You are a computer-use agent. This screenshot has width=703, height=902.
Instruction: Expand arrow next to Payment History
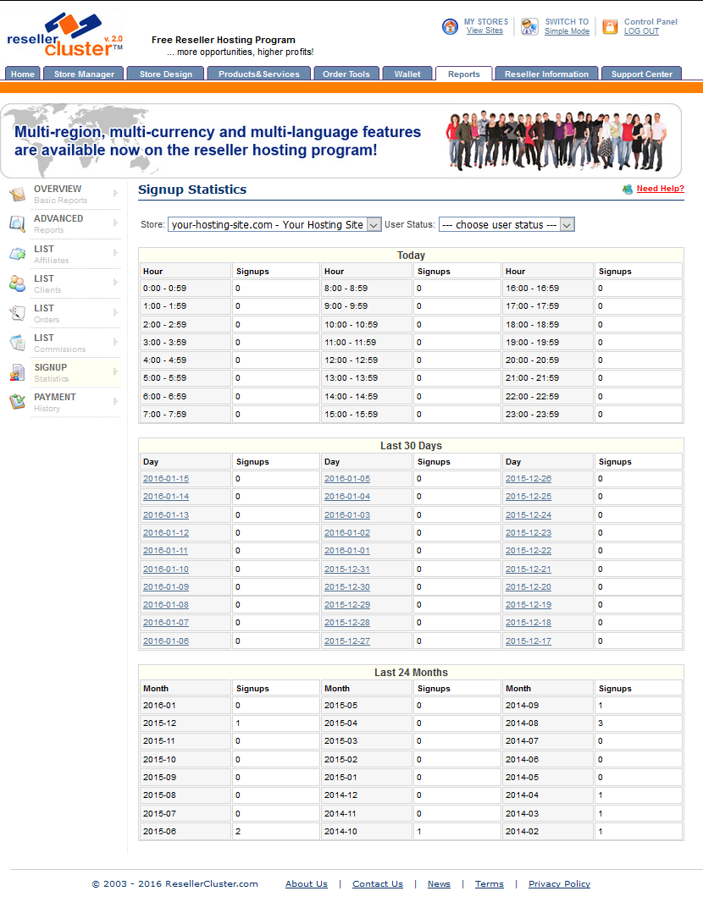(x=115, y=401)
